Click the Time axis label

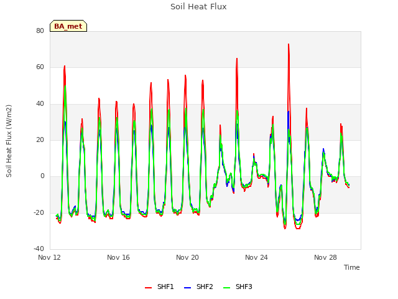[351, 267]
